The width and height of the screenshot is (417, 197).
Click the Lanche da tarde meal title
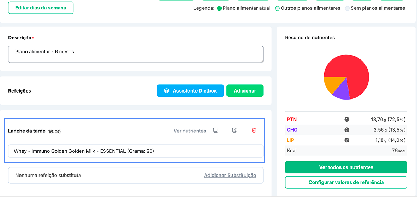26,131
